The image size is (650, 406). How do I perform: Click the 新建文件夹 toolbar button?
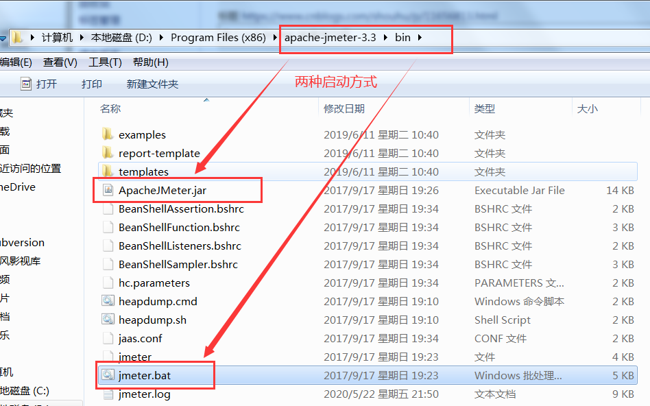[x=152, y=84]
